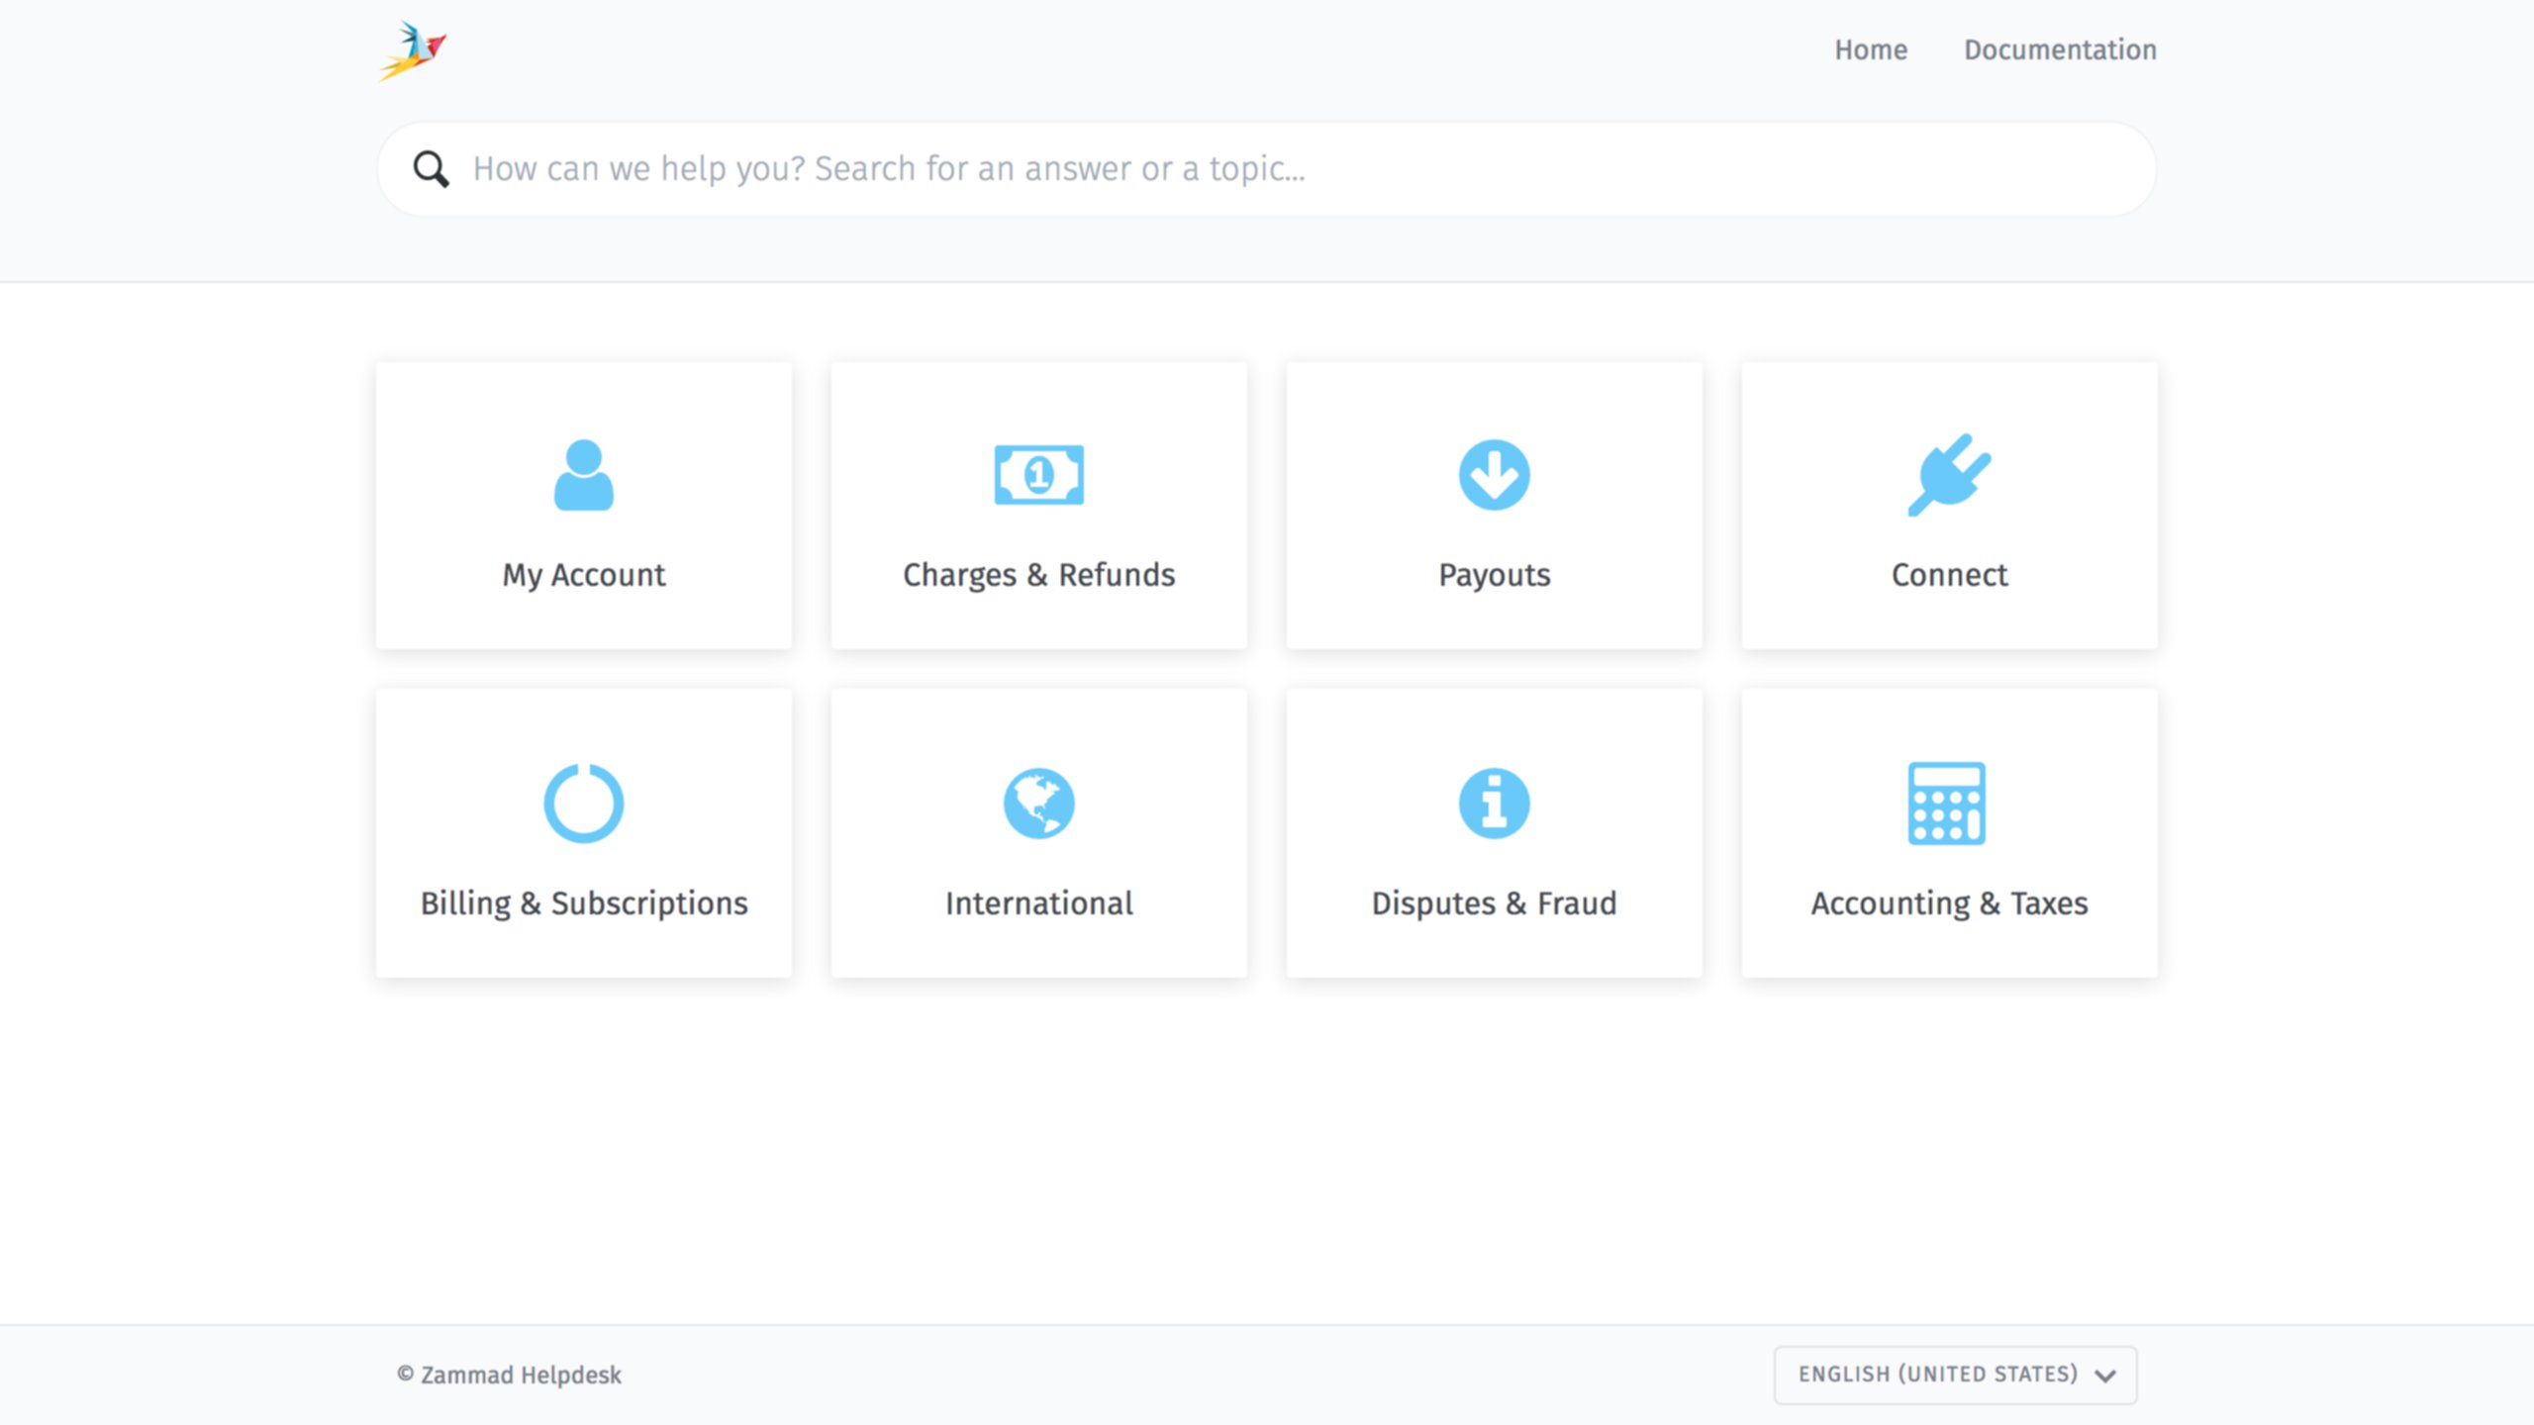
Task: Click the Charges & Refunds money icon
Action: (1038, 475)
